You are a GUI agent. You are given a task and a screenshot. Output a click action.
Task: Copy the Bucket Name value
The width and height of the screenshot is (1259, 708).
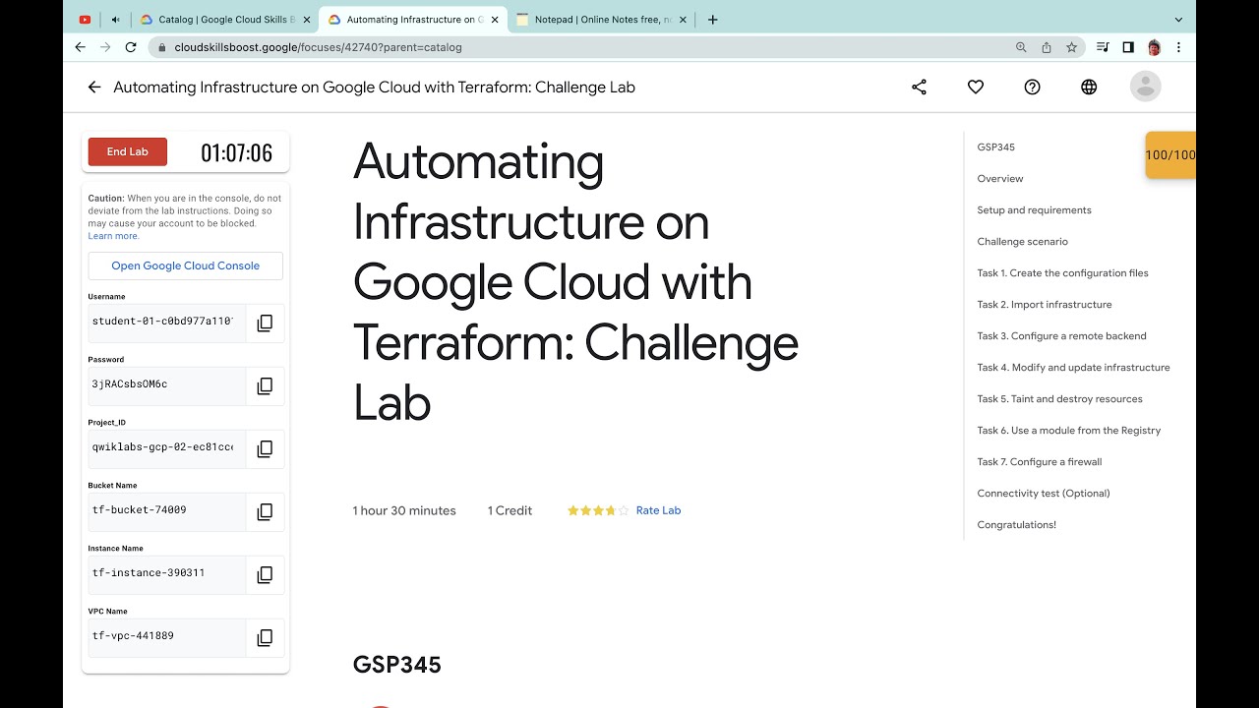(265, 512)
